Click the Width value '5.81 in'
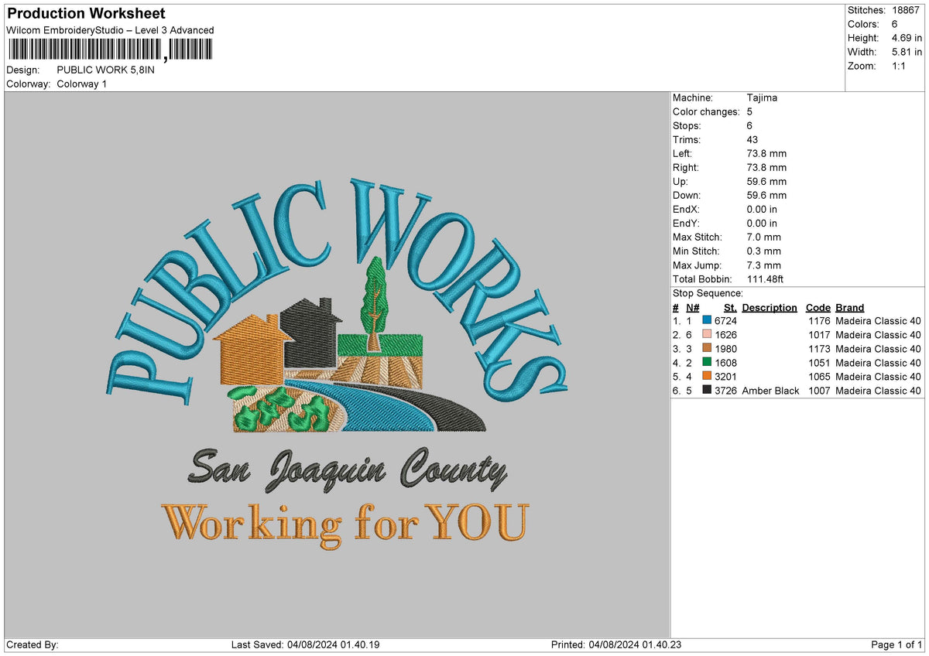The image size is (929, 656). (907, 52)
